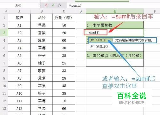Cancel the formula entry with red X
The image size is (160, 115).
pos(46,5)
